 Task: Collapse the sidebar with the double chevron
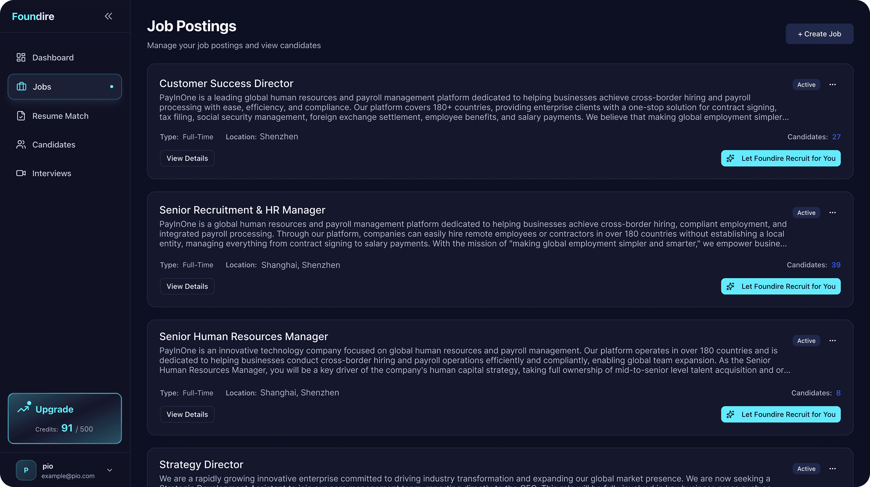click(x=108, y=16)
